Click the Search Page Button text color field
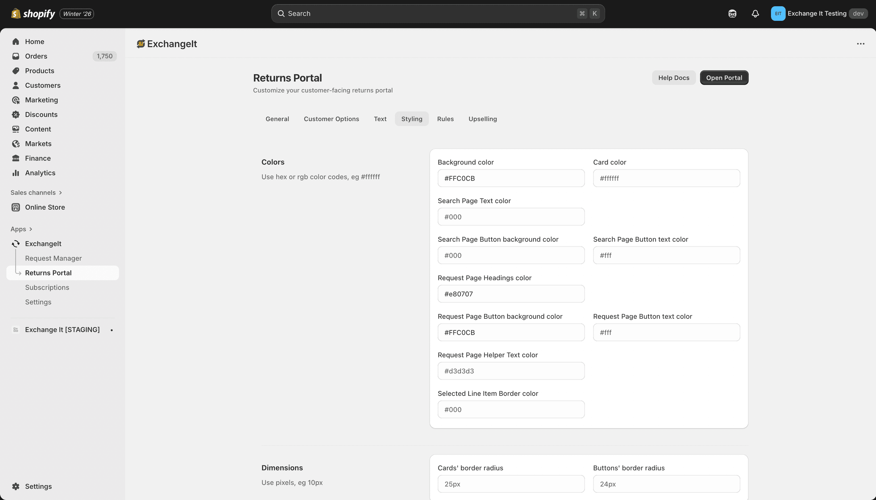 click(x=666, y=255)
